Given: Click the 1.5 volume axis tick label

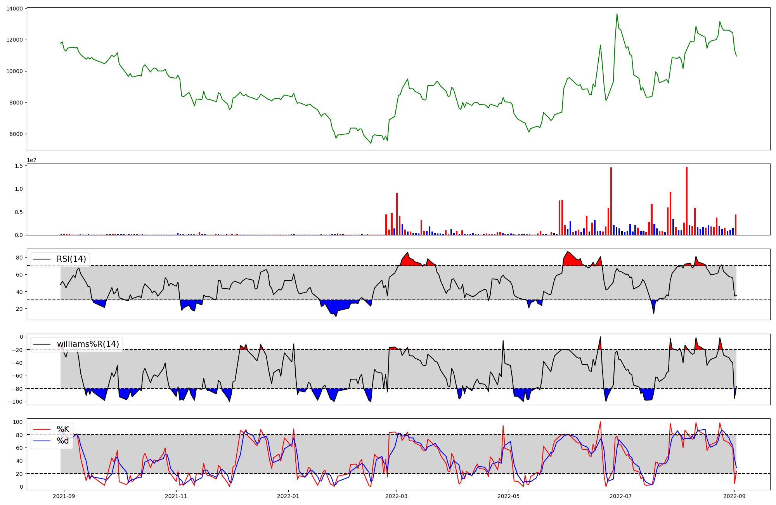Looking at the screenshot, I should tap(19, 166).
